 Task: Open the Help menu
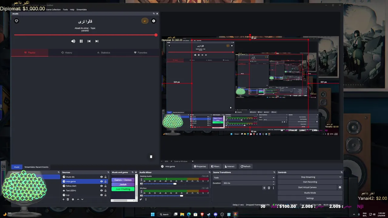[72, 10]
